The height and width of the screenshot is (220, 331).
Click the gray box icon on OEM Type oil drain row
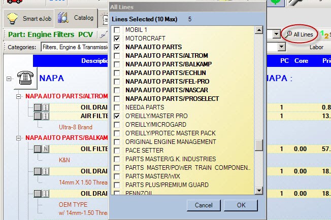38,194
